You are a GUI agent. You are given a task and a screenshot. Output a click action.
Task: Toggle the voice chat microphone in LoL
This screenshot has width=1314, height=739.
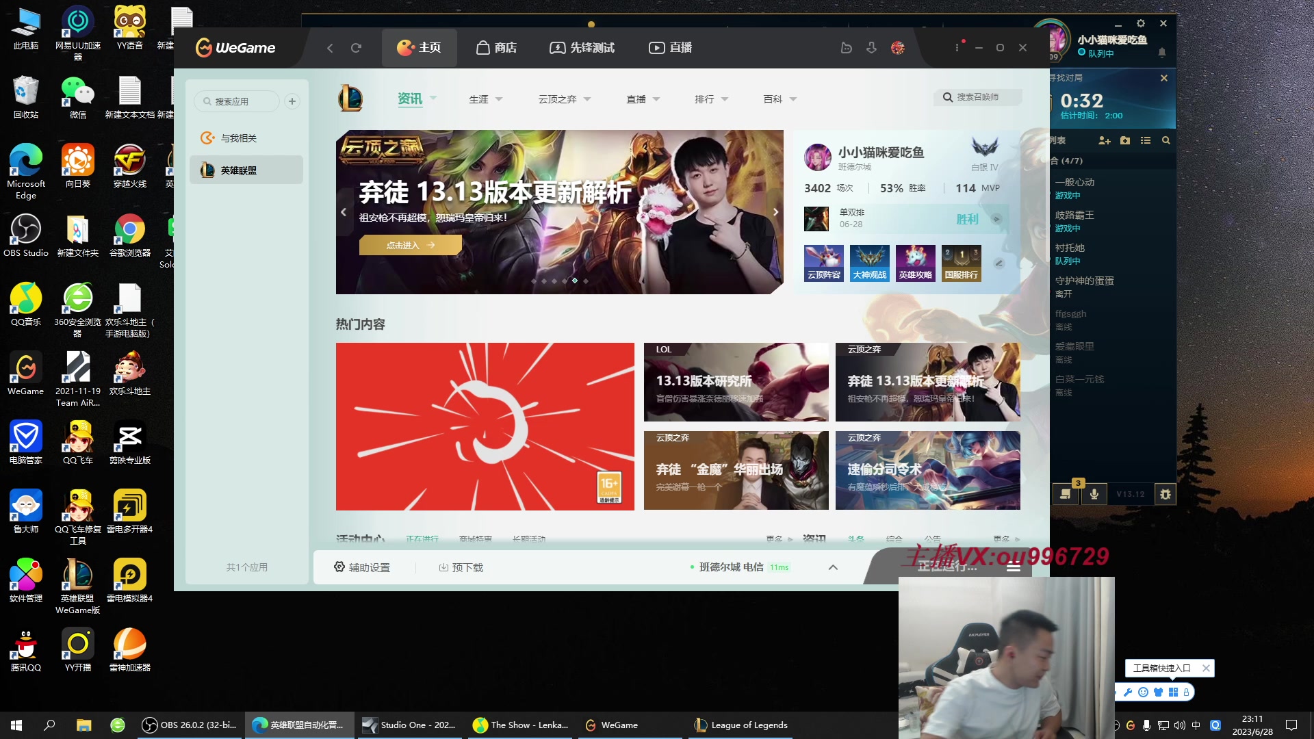(x=1094, y=494)
